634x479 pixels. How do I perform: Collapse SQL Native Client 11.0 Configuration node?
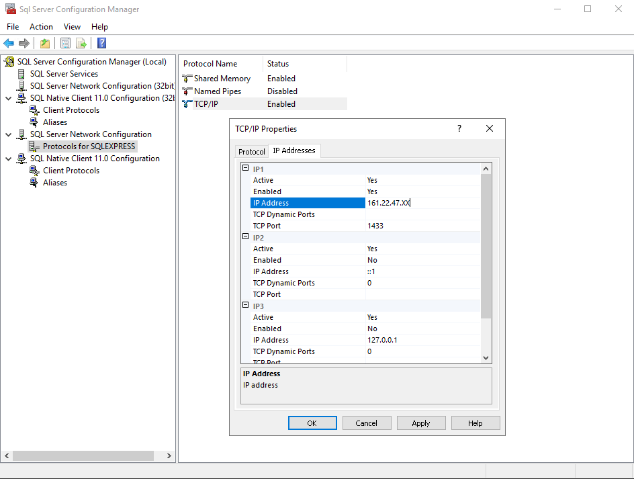(x=9, y=158)
